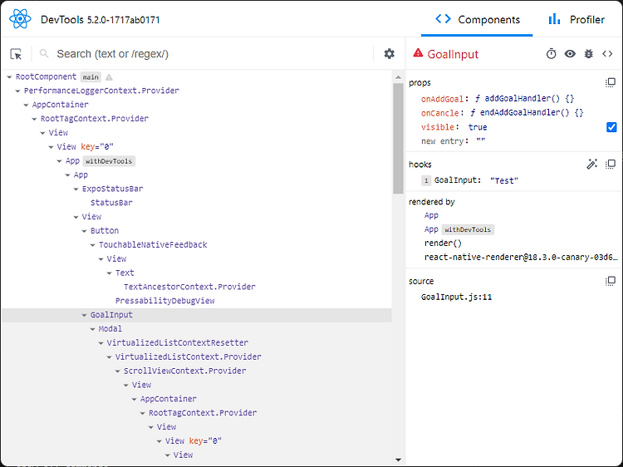This screenshot has height=467, width=623.
Task: Click the new entry prop field
Action: [x=443, y=141]
